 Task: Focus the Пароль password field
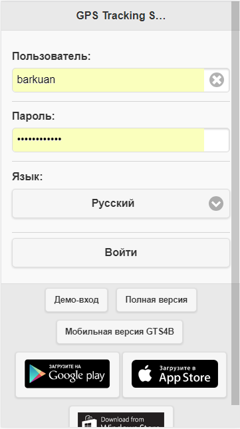coord(108,140)
